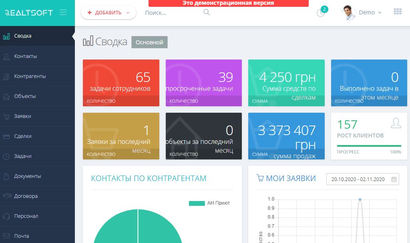This screenshot has height=243, width=410.
Task: Open the Контакты menu item
Action: [37, 56]
